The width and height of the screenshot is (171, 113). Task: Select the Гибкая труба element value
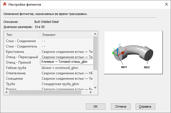click(x=66, y=68)
